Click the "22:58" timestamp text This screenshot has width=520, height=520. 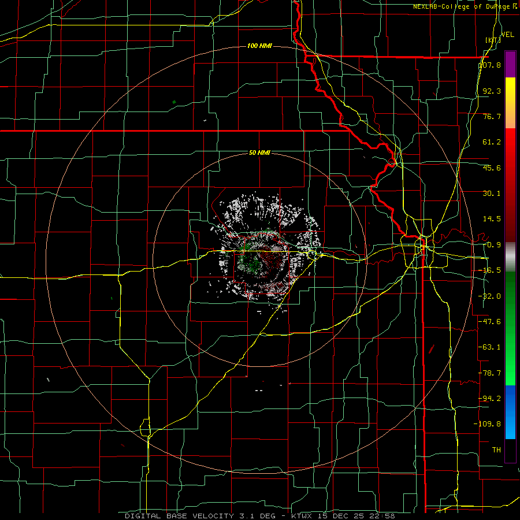(381, 516)
